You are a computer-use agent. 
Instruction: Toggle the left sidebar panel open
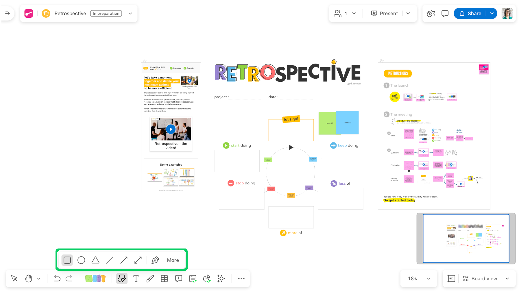8,13
